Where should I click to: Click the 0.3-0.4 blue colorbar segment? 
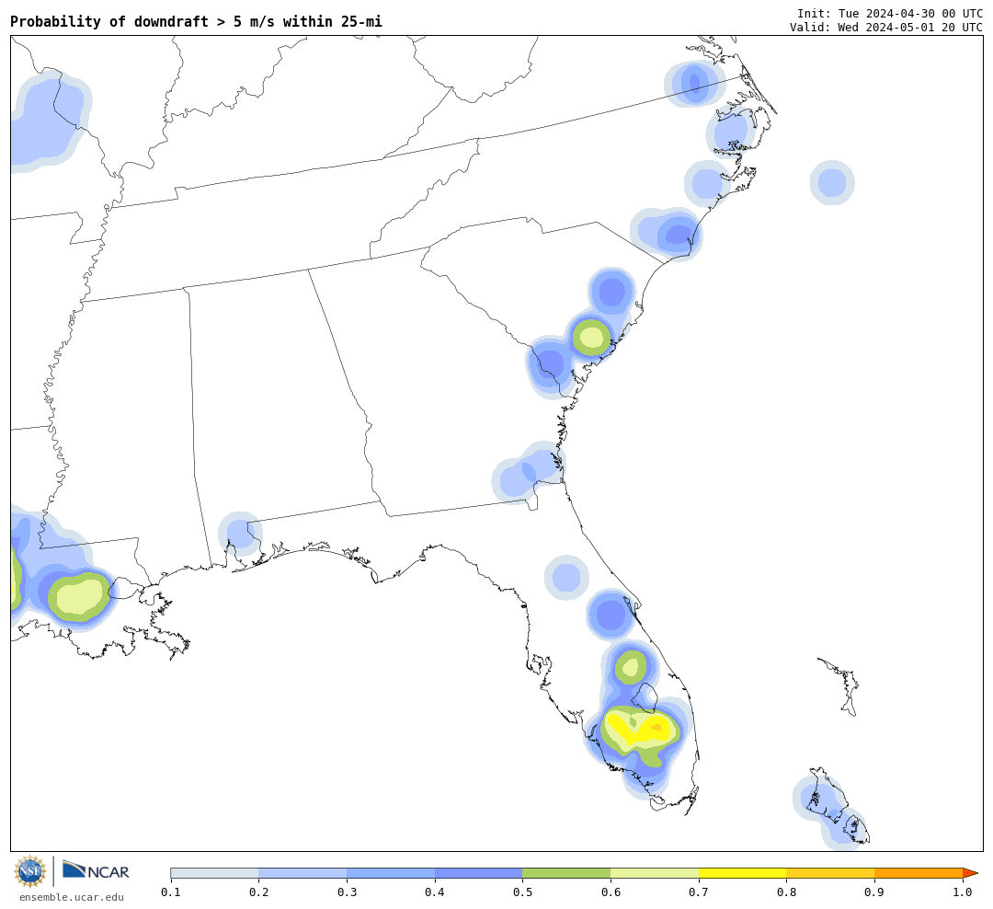(x=391, y=873)
